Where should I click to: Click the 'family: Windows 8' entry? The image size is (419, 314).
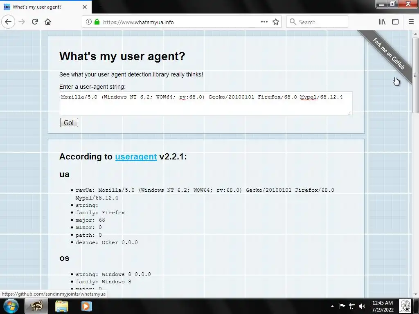(104, 282)
